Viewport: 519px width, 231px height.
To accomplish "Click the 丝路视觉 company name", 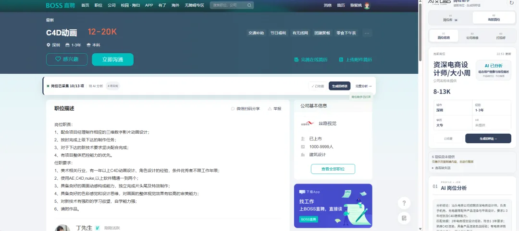I will tap(328, 124).
